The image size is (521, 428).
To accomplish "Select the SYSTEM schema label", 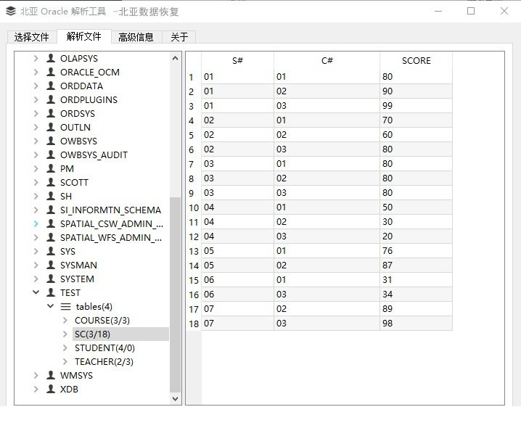I will pos(77,279).
